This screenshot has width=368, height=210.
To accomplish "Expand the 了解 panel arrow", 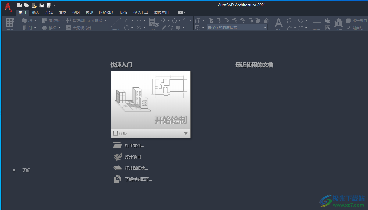I will click(x=13, y=170).
